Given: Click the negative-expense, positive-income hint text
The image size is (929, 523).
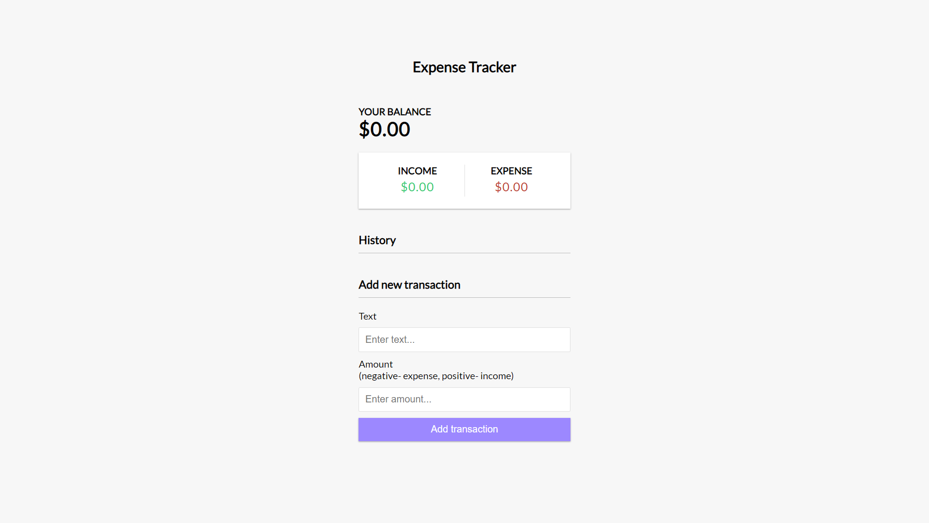Looking at the screenshot, I should click(x=436, y=376).
